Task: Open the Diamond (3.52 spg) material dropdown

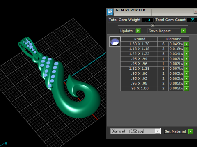Action: [x=158, y=131]
